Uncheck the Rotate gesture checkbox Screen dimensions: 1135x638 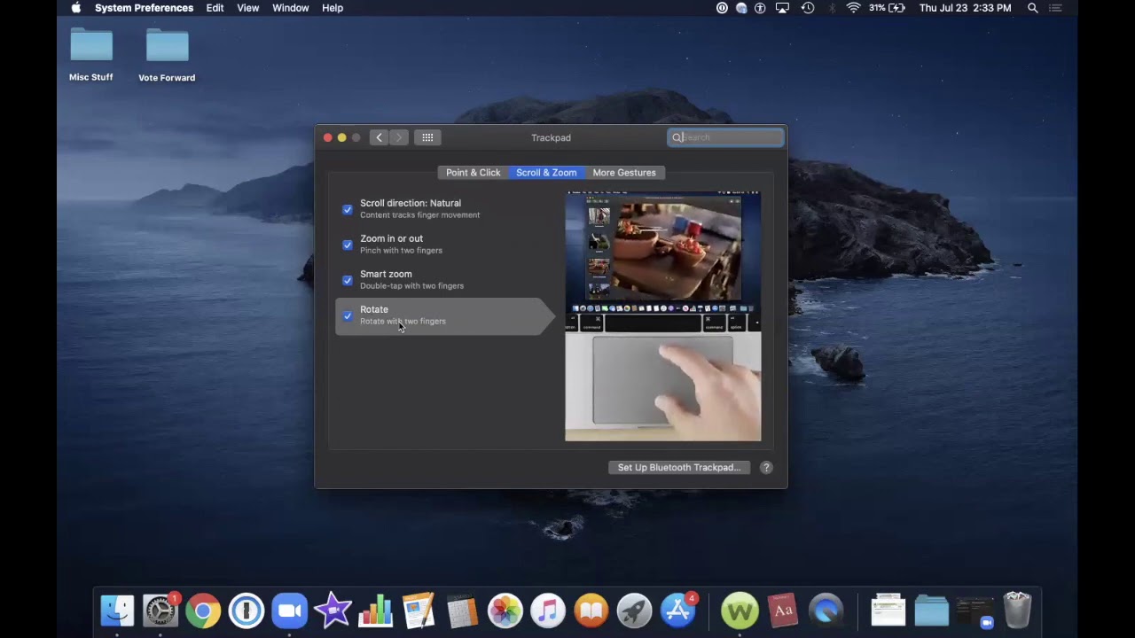[x=348, y=315]
